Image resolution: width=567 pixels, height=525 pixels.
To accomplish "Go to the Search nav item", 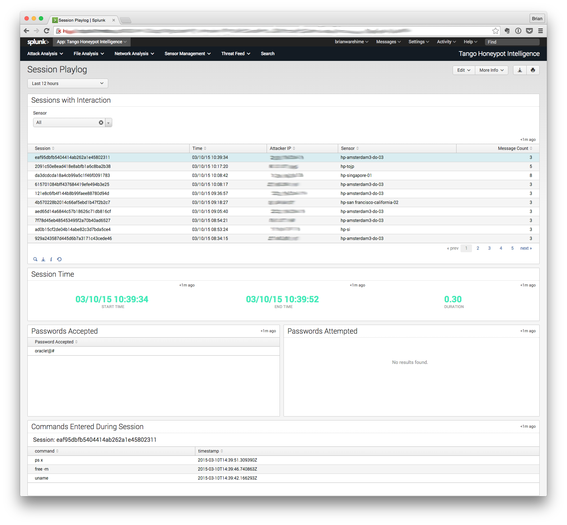I will (268, 54).
